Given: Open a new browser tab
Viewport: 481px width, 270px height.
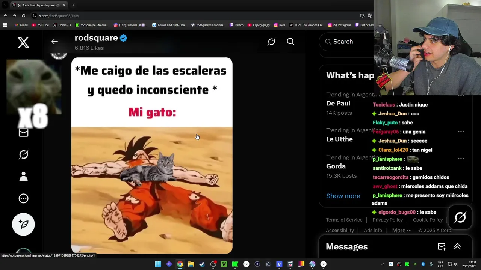Looking at the screenshot, I should [x=73, y=5].
